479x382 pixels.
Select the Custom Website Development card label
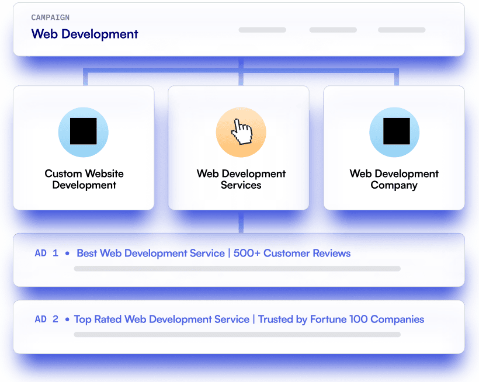tap(84, 179)
